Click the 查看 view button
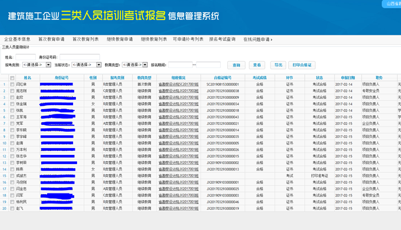This screenshot has width=401, height=230. coord(257,65)
